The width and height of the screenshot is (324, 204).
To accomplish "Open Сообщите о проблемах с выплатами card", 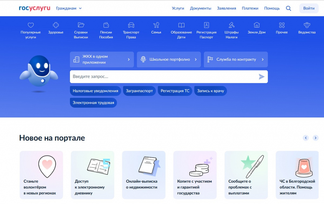I will 246,175.
